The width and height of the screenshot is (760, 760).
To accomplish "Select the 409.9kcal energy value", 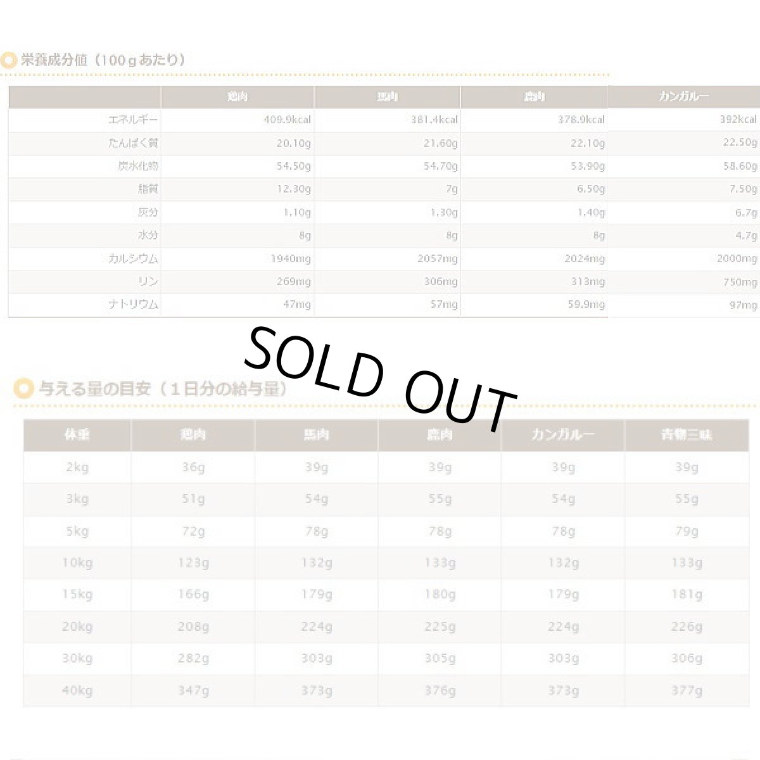I will pos(288,120).
